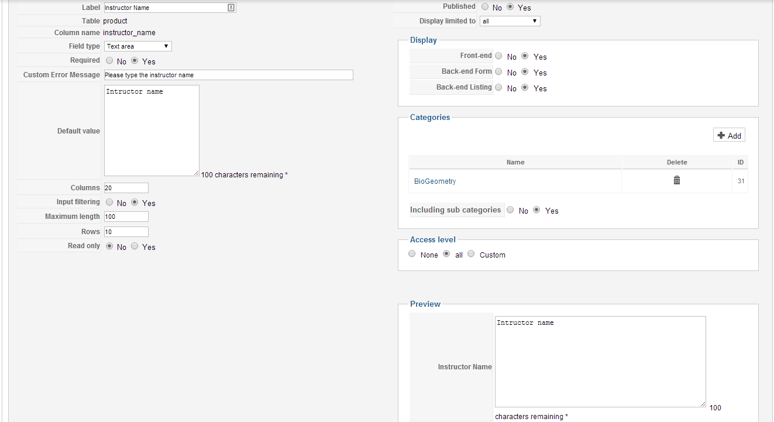The image size is (774, 422).
Task: Set Including sub categories to No
Action: pyautogui.click(x=510, y=210)
